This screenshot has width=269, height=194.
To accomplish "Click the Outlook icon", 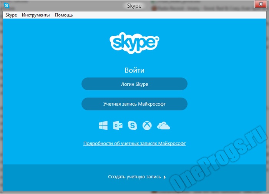I will (118, 126).
